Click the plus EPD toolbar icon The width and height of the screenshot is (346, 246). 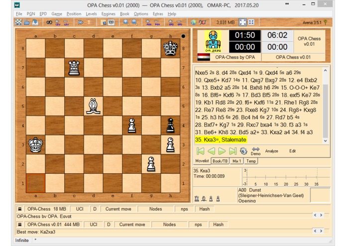pos(171,22)
